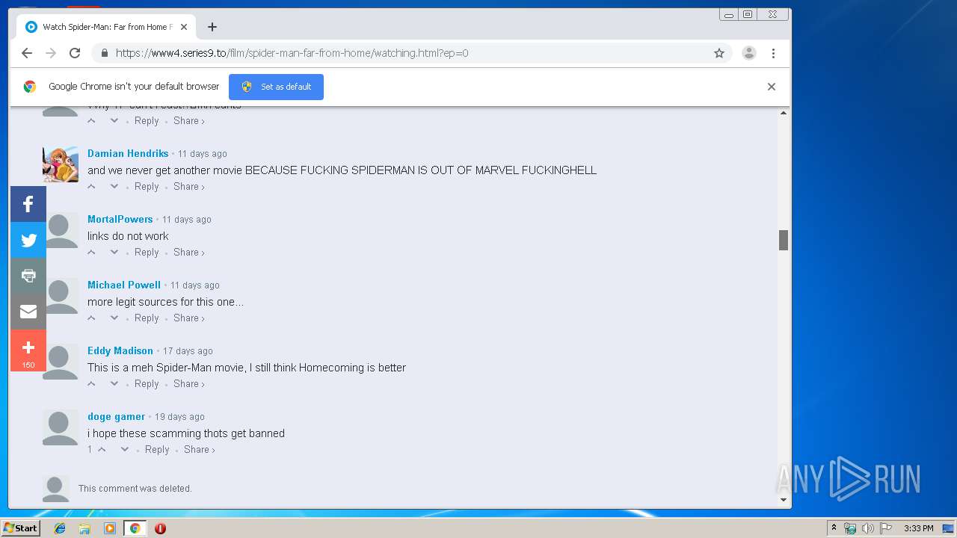Upvote doge gamer's comment
The image size is (957, 538).
102,449
